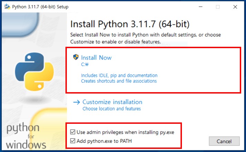246x152 pixels.
Task: Click the 'Python 3.11.7 (64-bit) Setup' title text
Action: [x=40, y=7]
